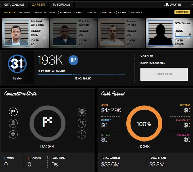
Task: Switch to the Weapons sub-tab
Action: click(x=65, y=12)
